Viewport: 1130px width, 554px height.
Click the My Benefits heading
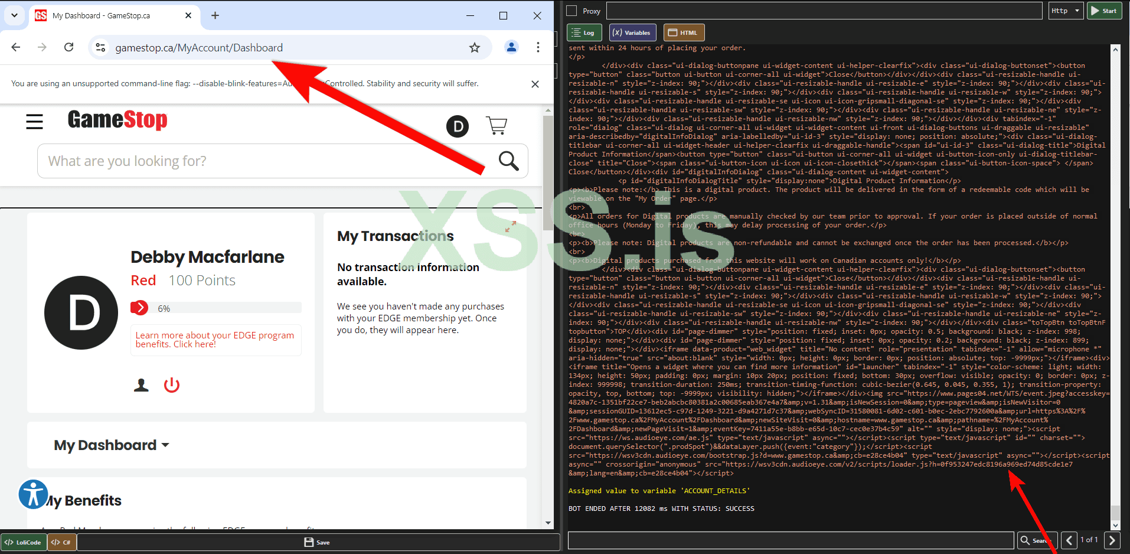pos(83,501)
